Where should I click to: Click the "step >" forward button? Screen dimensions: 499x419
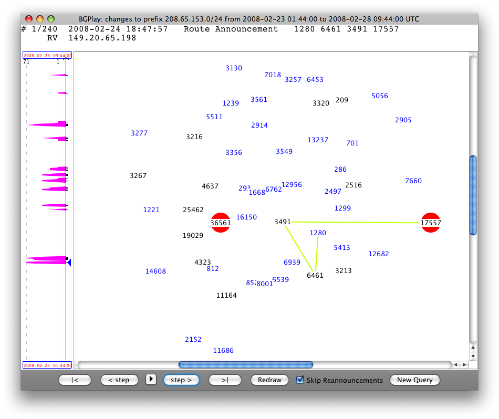point(181,380)
